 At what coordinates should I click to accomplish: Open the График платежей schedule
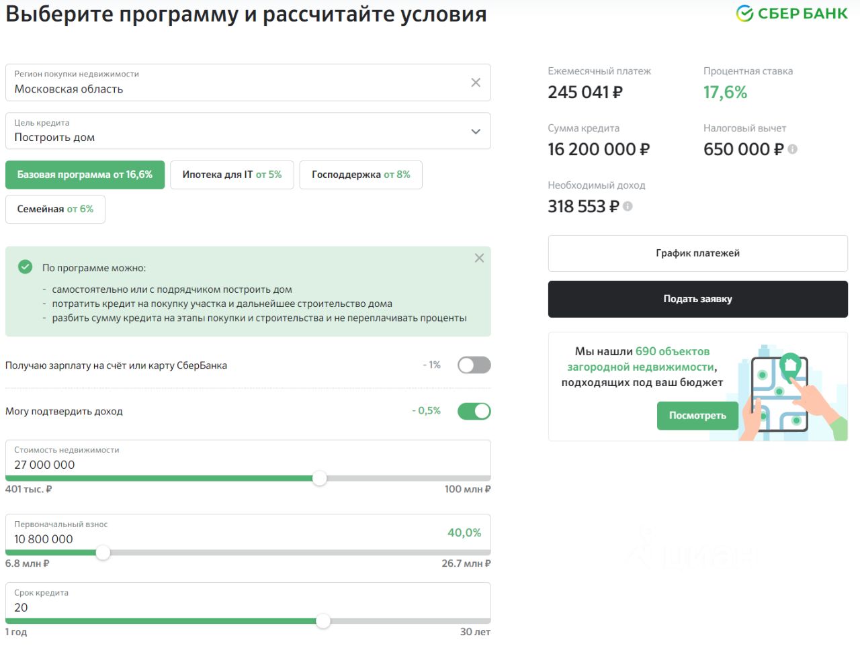point(697,253)
